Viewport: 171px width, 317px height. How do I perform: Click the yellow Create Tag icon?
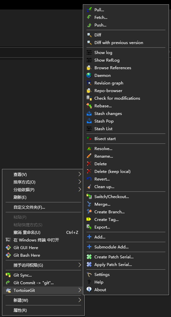89,219
